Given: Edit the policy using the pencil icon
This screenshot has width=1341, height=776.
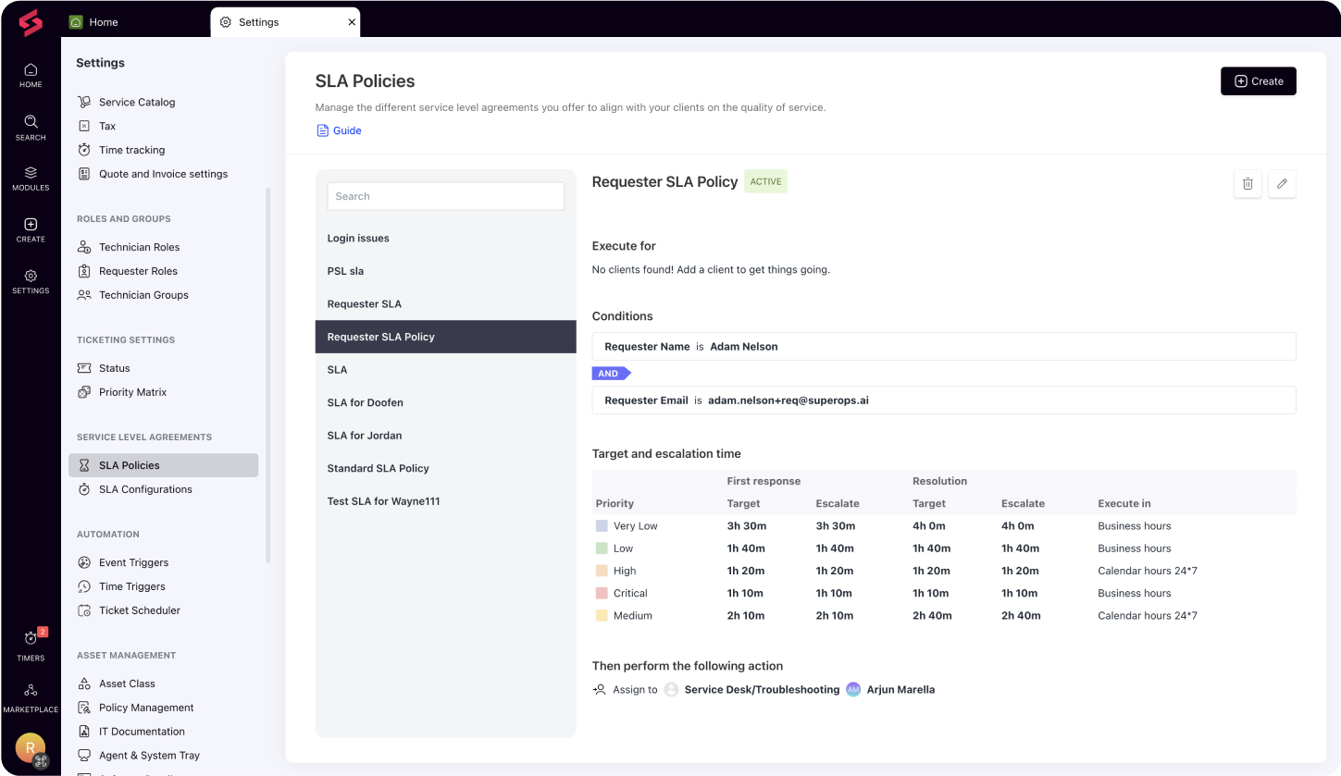Looking at the screenshot, I should tap(1282, 183).
